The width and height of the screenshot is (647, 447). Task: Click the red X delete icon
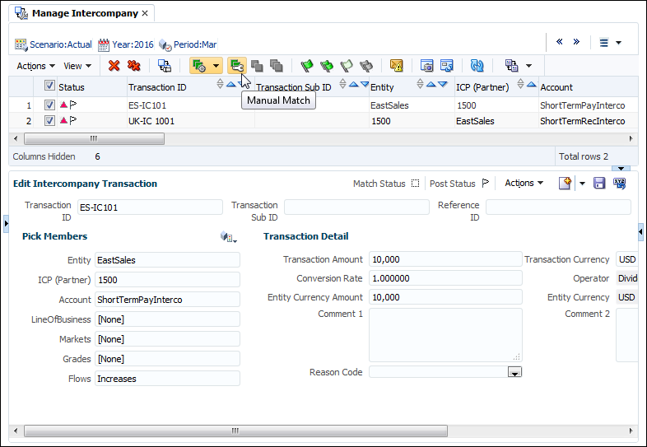[114, 66]
